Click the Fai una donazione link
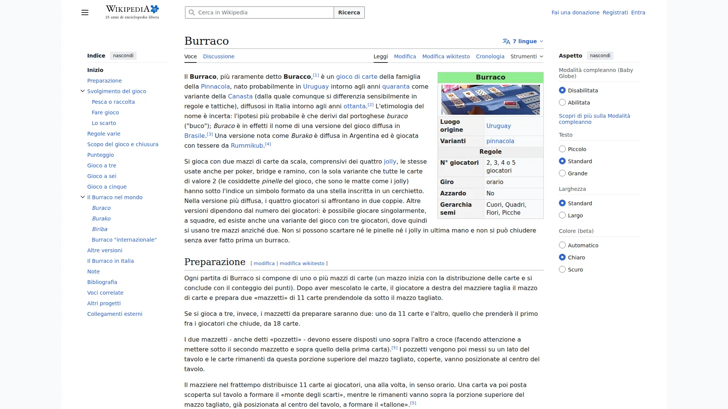 575,12
